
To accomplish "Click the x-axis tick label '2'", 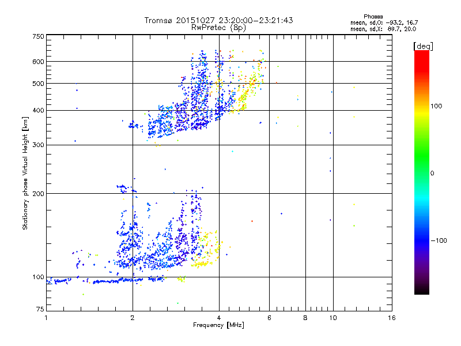I will point(133,318).
